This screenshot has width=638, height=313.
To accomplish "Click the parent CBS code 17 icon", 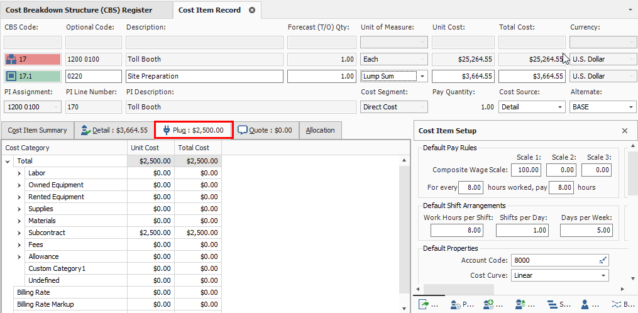I will pyautogui.click(x=11, y=60).
